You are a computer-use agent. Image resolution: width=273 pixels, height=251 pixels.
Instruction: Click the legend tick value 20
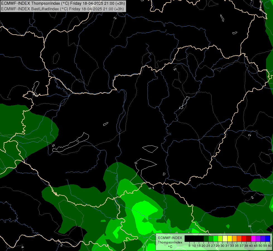204,246
